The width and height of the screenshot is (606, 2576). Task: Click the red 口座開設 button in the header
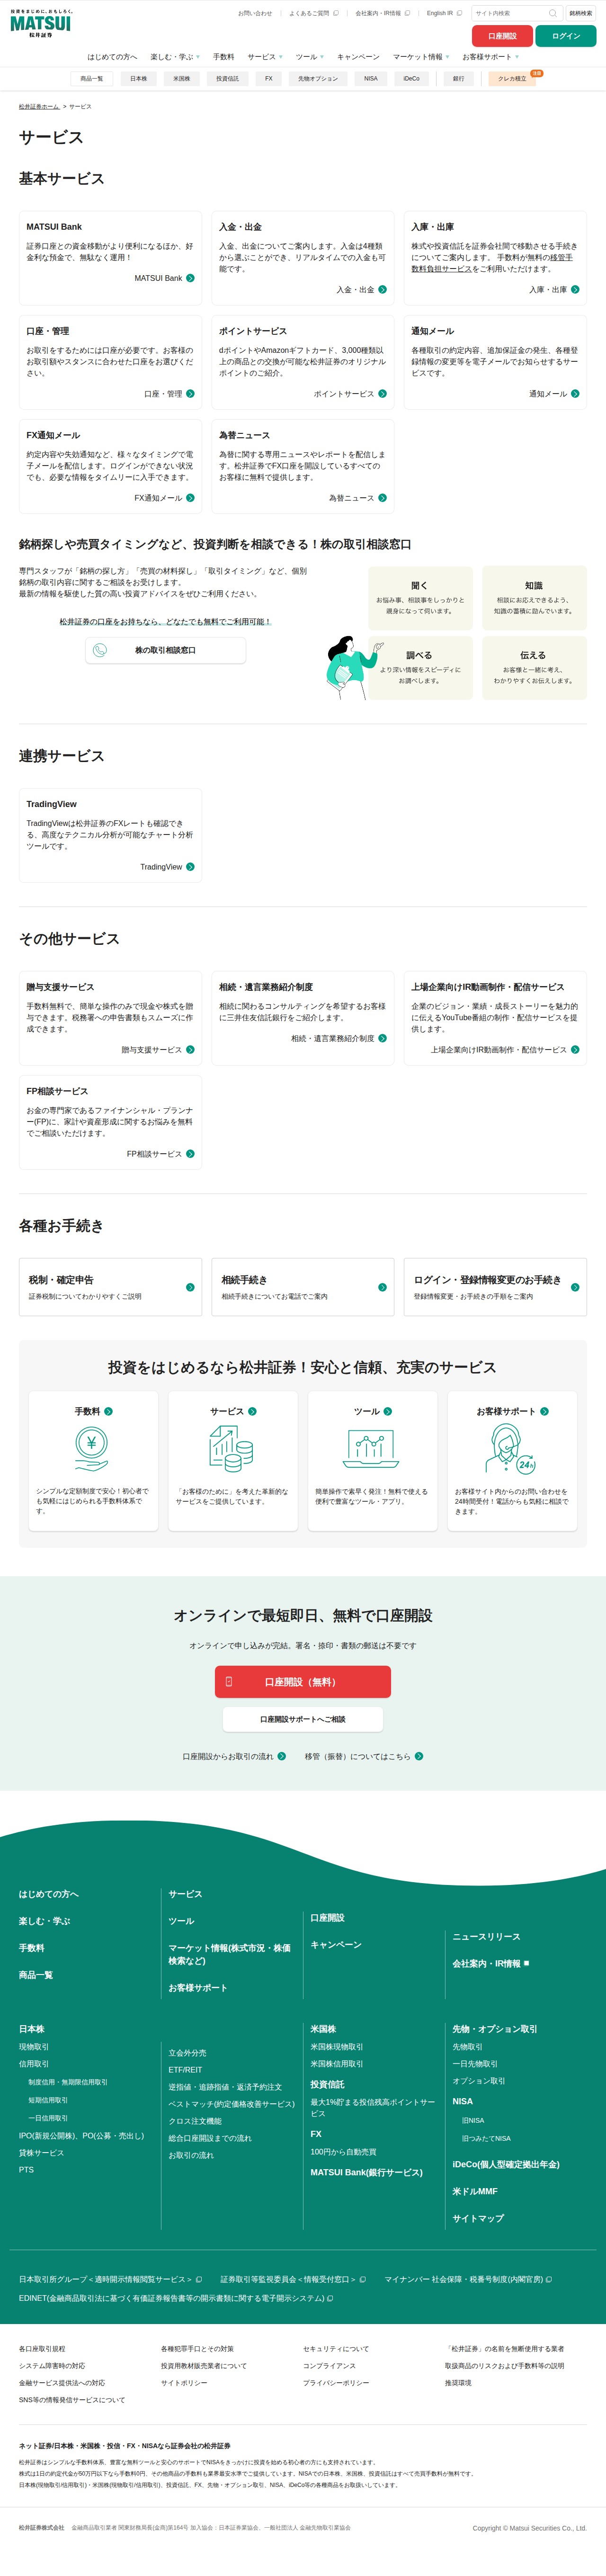(503, 36)
